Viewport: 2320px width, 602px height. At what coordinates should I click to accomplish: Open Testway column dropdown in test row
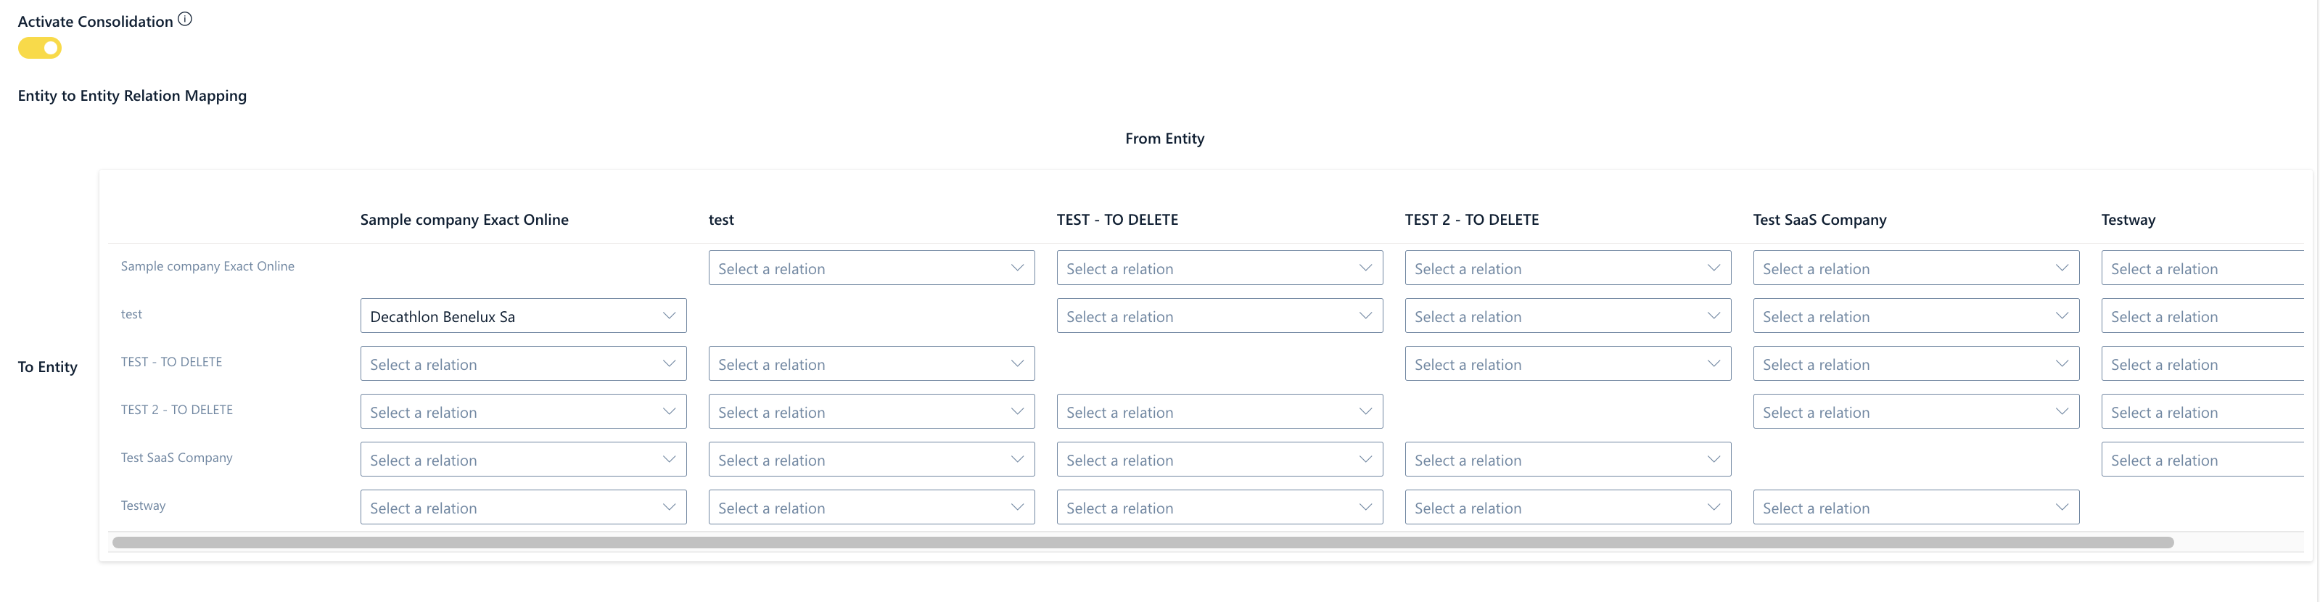coord(2201,316)
